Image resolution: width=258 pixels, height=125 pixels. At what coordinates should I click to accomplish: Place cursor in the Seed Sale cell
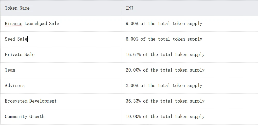tap(16, 39)
